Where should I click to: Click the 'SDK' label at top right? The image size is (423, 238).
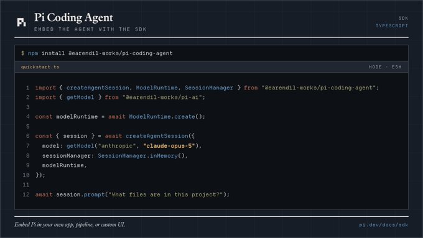pyautogui.click(x=403, y=18)
